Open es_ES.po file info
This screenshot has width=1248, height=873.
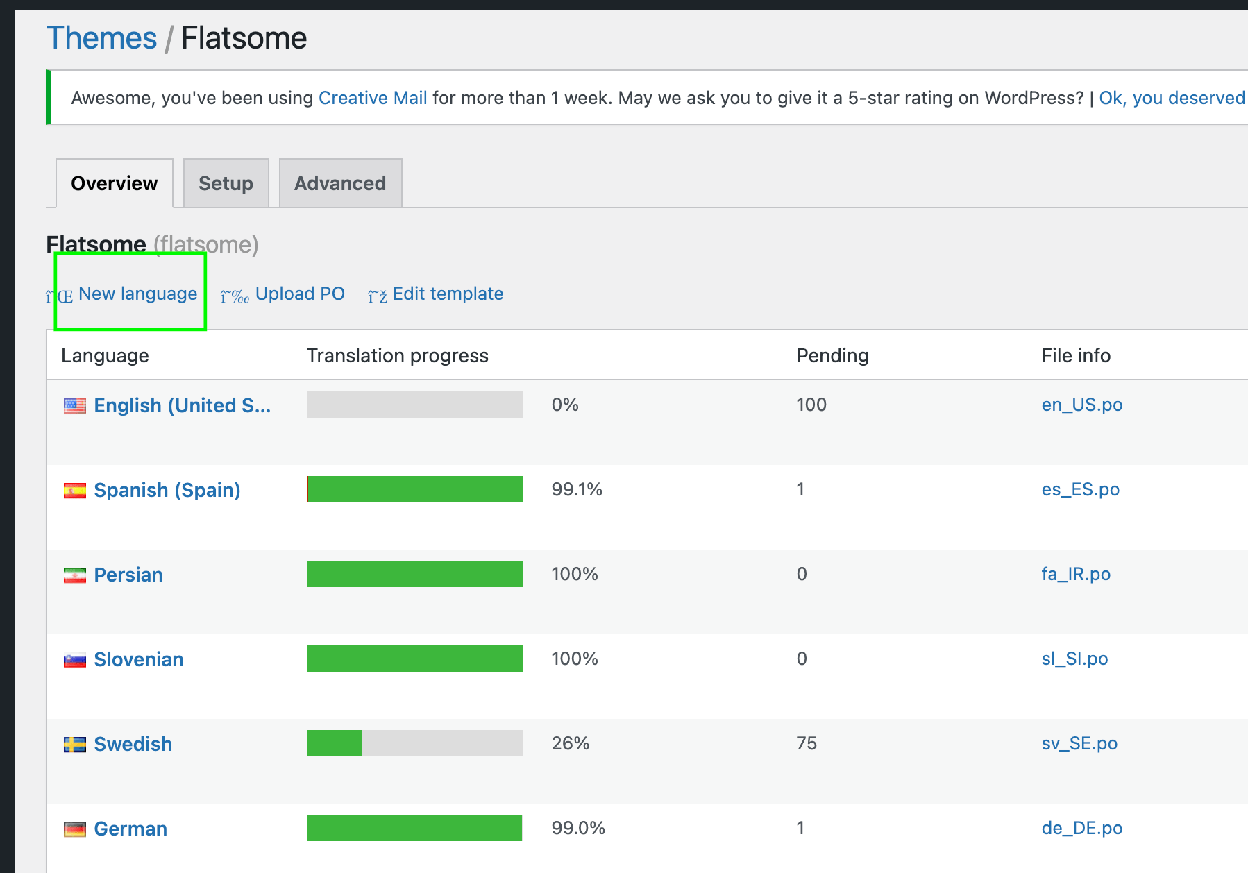pyautogui.click(x=1081, y=489)
